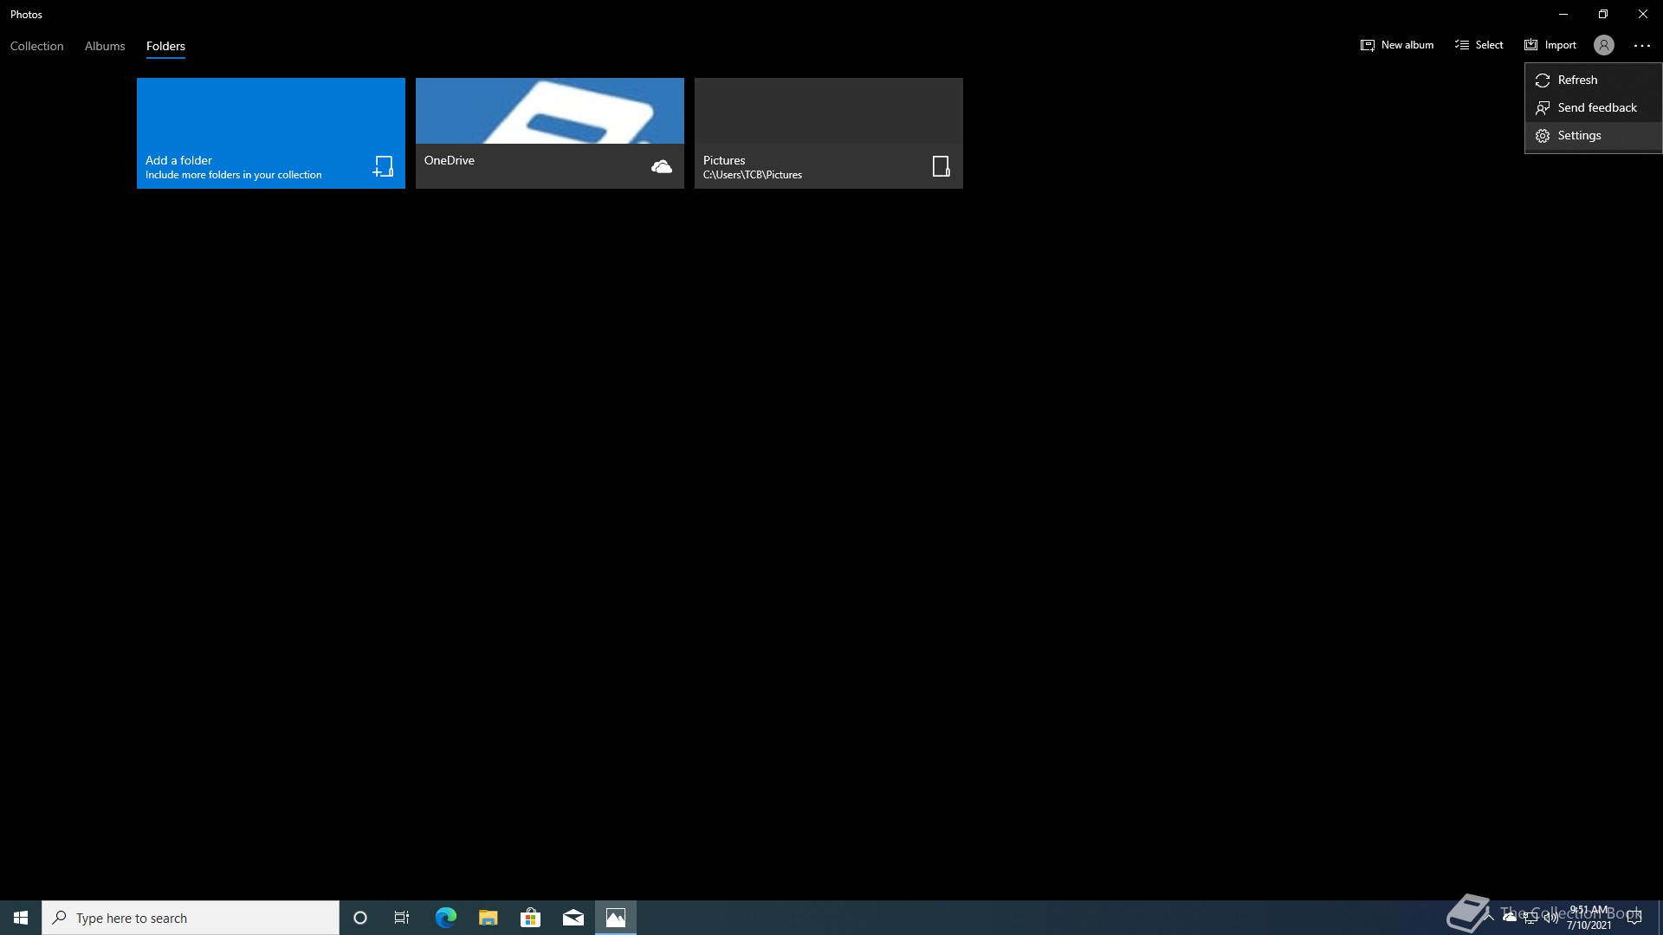
Task: Click the account profile icon
Action: pyautogui.click(x=1604, y=45)
